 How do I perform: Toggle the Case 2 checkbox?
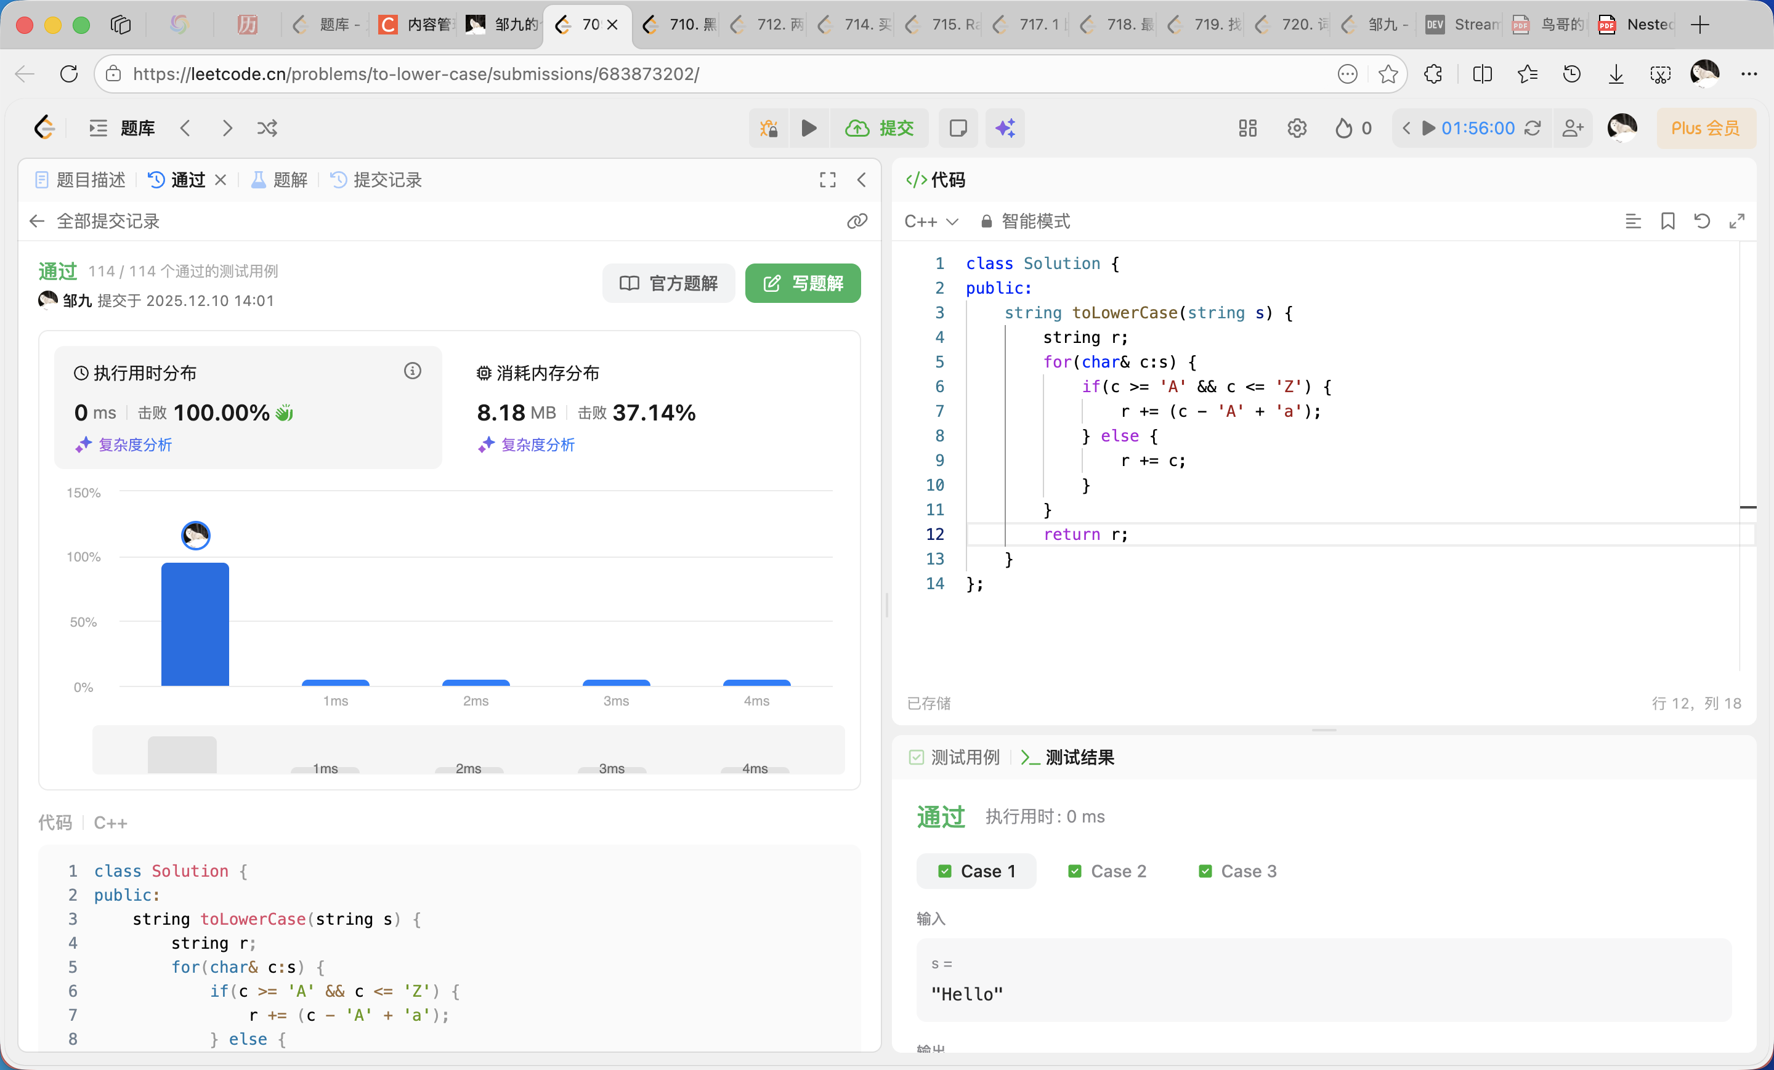point(1074,871)
